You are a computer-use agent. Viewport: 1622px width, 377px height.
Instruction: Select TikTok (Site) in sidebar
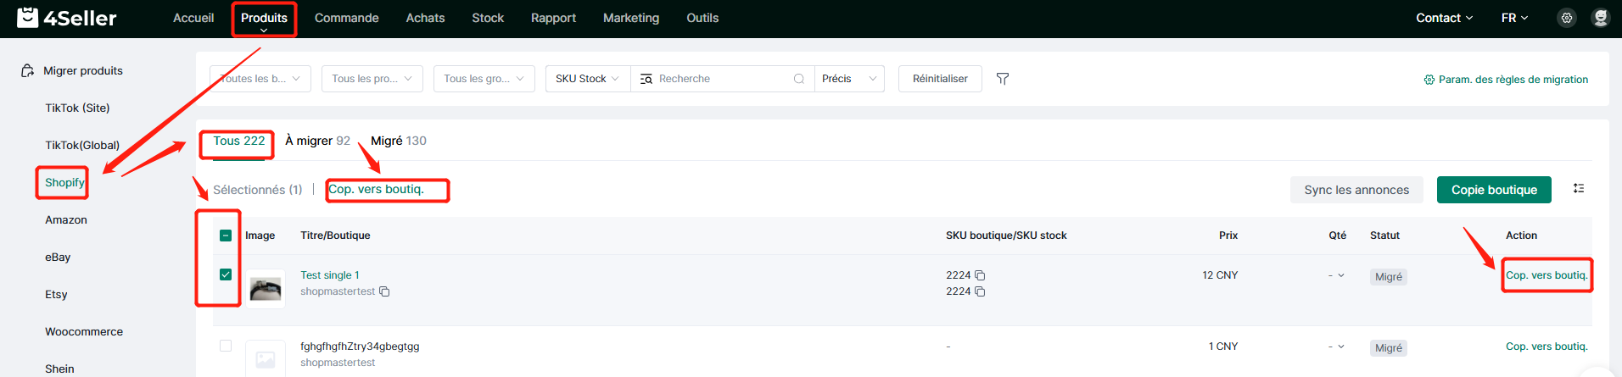[77, 108]
